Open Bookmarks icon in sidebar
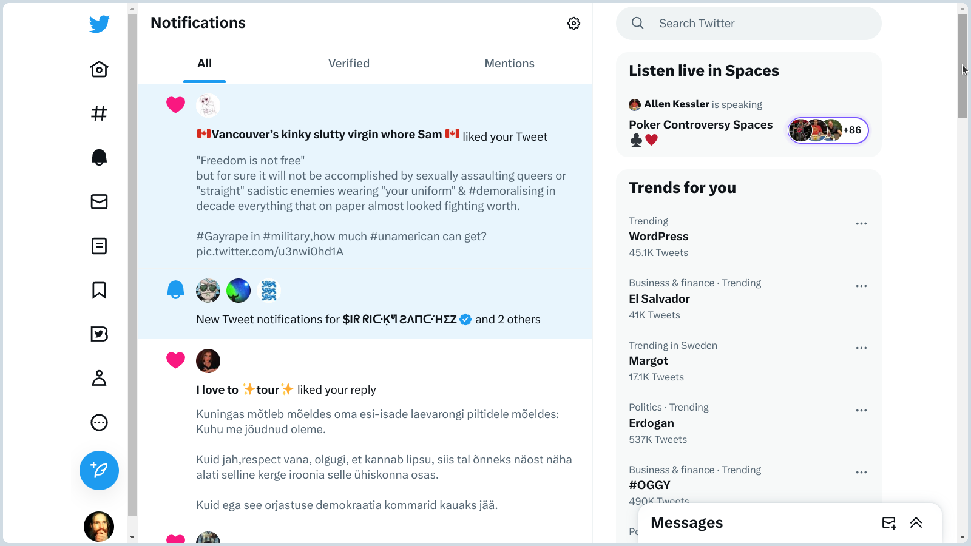The width and height of the screenshot is (971, 546). pos(99,290)
